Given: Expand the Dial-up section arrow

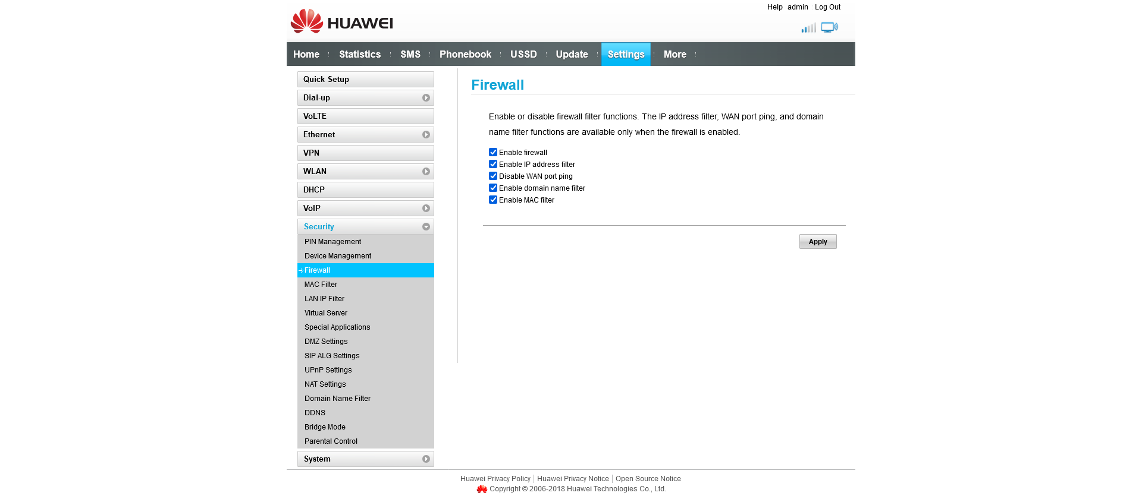Looking at the screenshot, I should (426, 97).
